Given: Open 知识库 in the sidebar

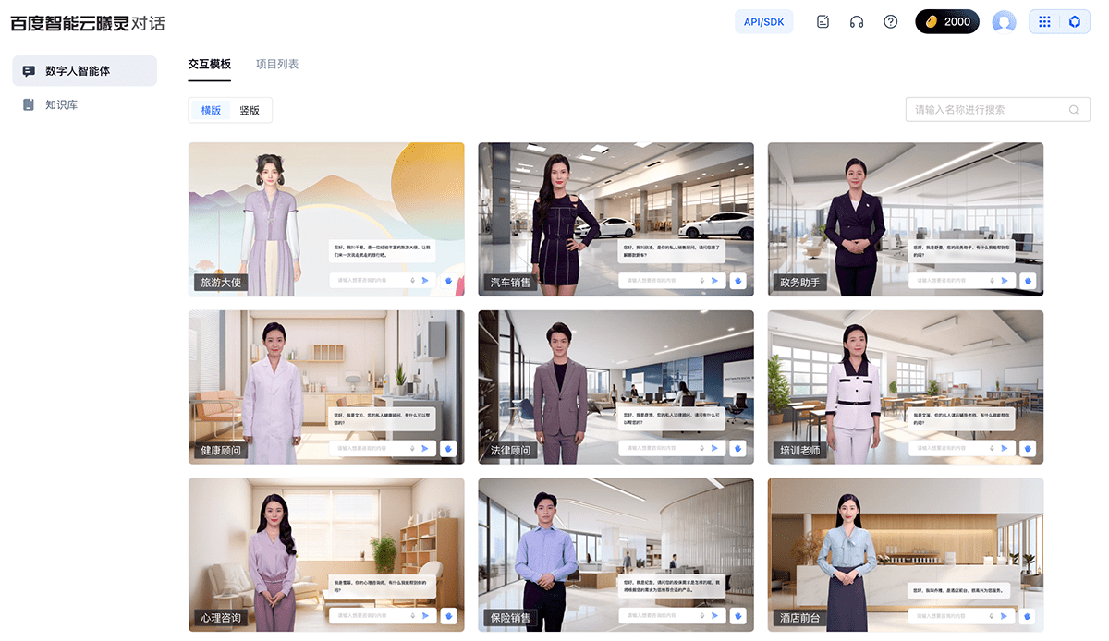Looking at the screenshot, I should click(61, 105).
